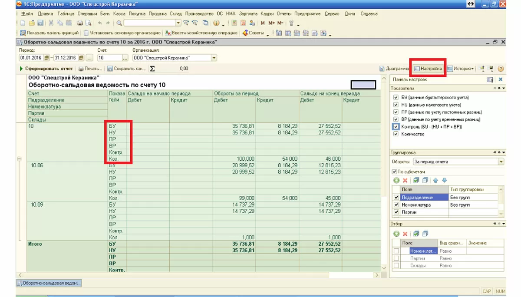Open the Организация dropdown list
The width and height of the screenshot is (521, 297).
[x=214, y=58]
